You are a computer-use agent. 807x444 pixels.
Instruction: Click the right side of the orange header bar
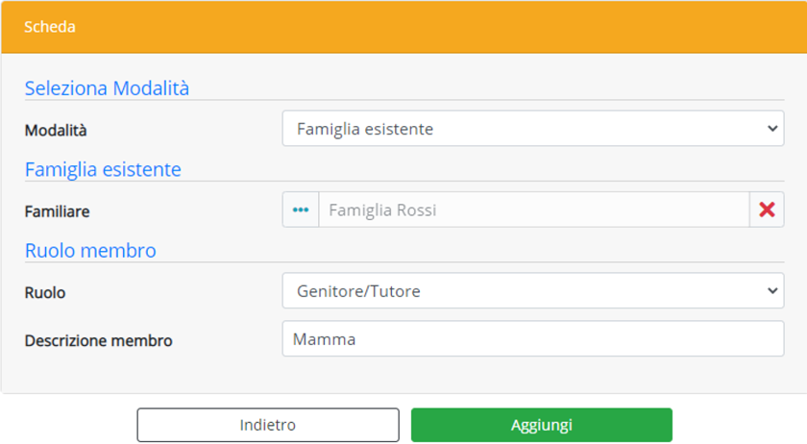click(624, 27)
